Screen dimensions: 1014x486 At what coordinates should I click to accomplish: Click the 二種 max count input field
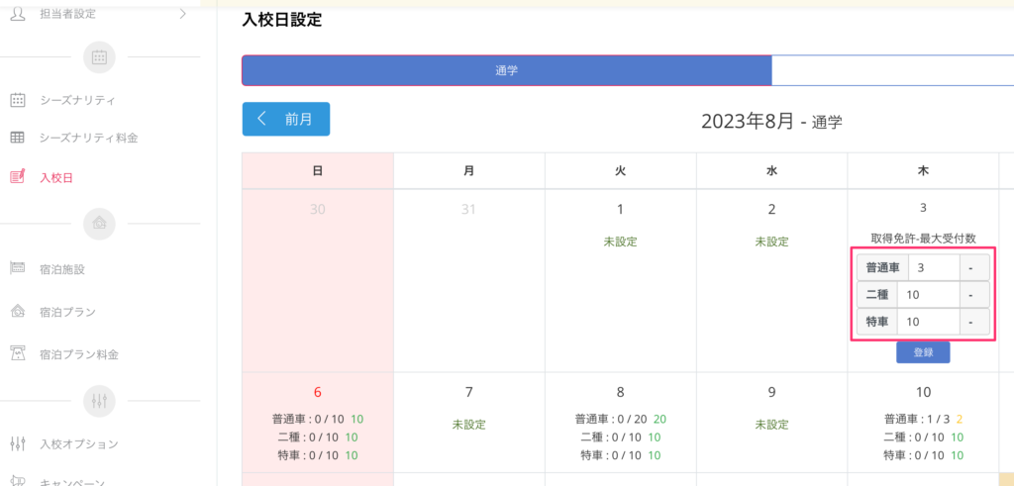pos(928,295)
